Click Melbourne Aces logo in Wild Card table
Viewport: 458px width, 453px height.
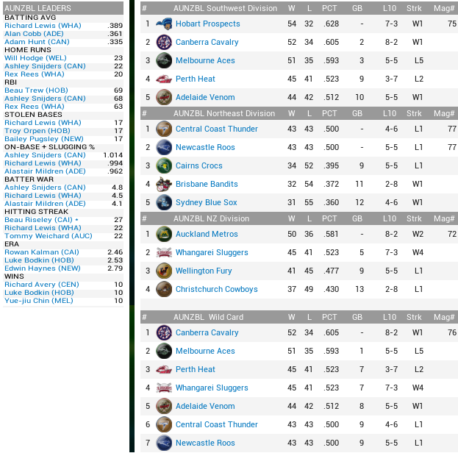[x=164, y=351]
